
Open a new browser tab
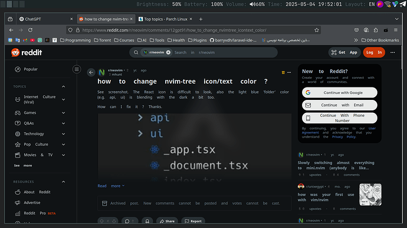pos(201,19)
